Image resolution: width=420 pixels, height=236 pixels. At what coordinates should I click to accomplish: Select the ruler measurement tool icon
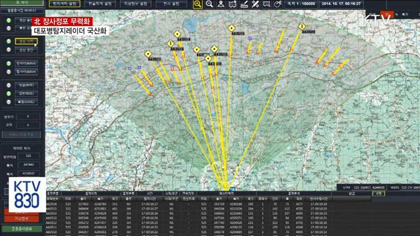[244, 4]
